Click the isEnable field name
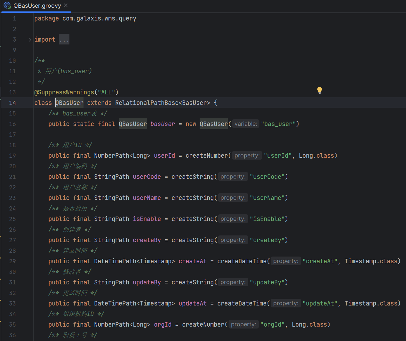This screenshot has width=406, height=341. click(x=147, y=219)
